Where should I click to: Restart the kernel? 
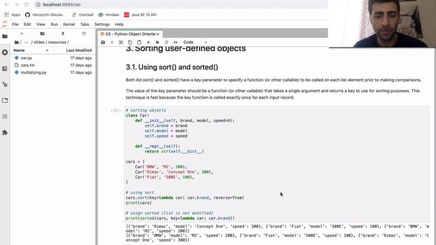tap(166, 42)
